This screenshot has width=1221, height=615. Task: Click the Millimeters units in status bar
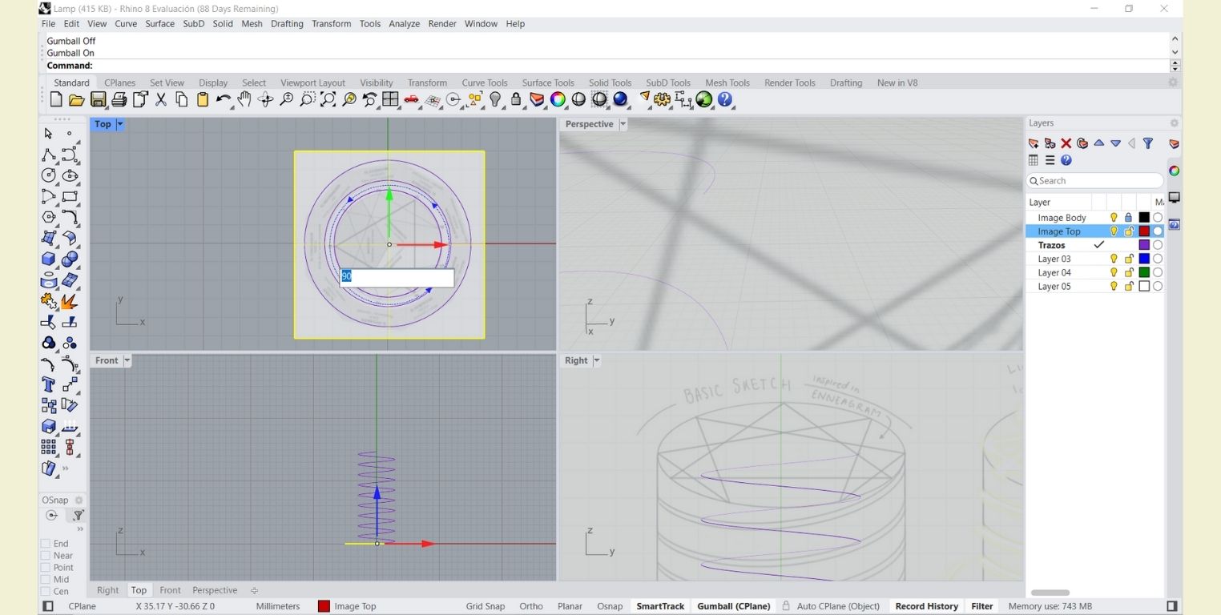tap(278, 606)
